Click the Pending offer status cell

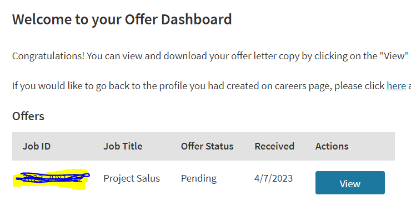pos(199,178)
